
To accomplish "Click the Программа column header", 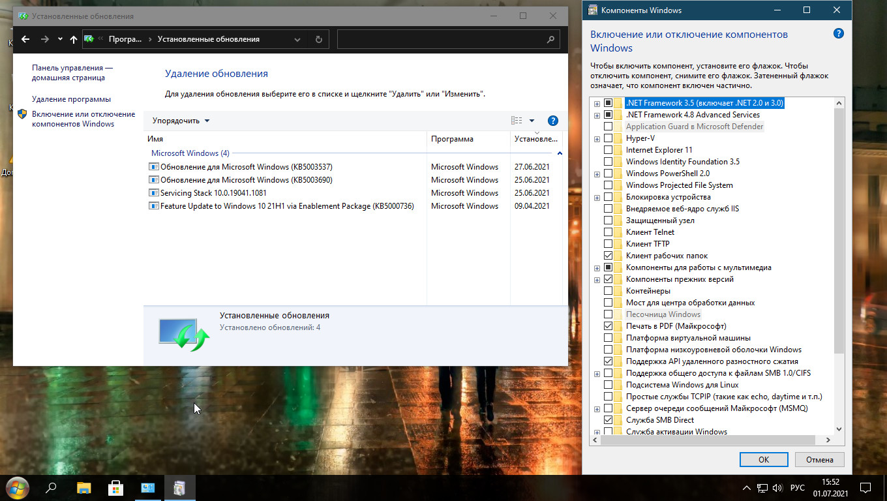I will pyautogui.click(x=452, y=139).
